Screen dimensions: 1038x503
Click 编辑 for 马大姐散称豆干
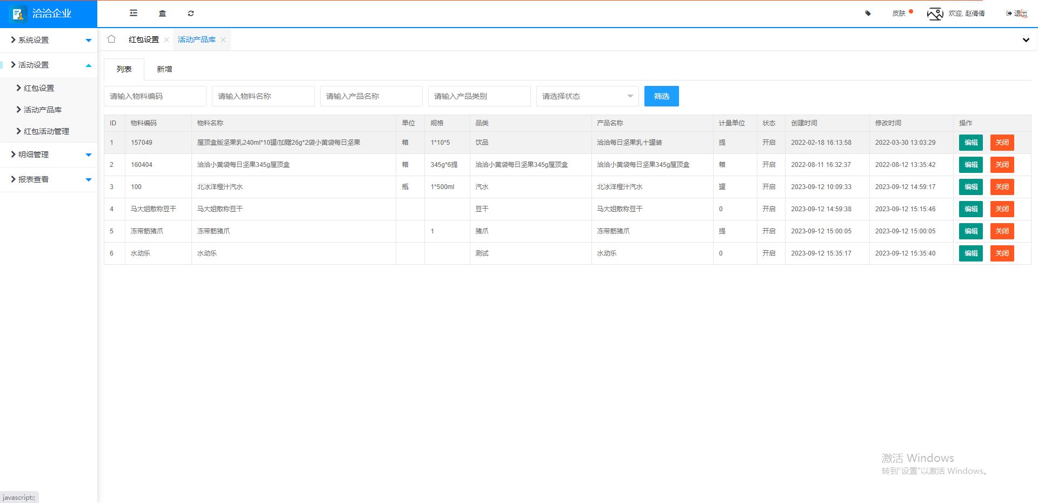[970, 209]
